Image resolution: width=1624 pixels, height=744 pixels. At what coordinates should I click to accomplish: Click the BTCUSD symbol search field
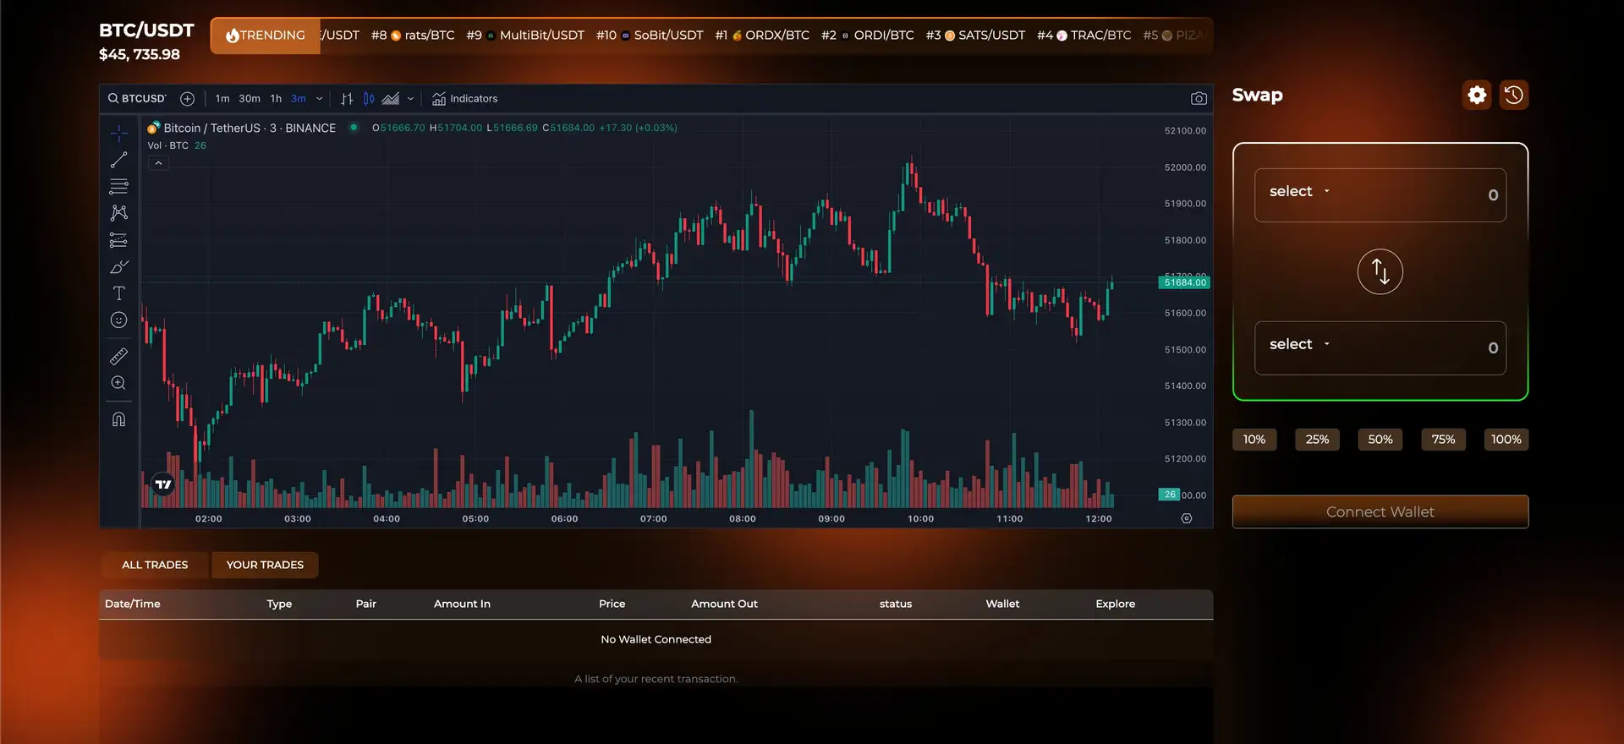click(x=137, y=99)
